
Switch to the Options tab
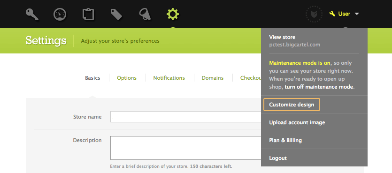pyautogui.click(x=127, y=78)
